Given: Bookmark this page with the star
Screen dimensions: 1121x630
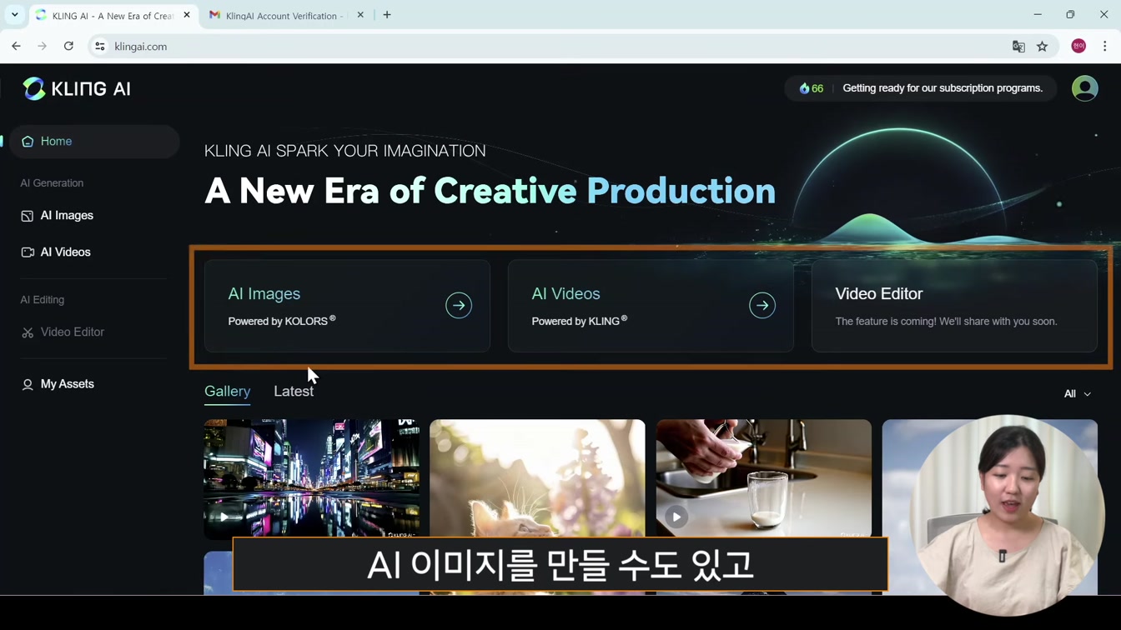Looking at the screenshot, I should coord(1043,47).
